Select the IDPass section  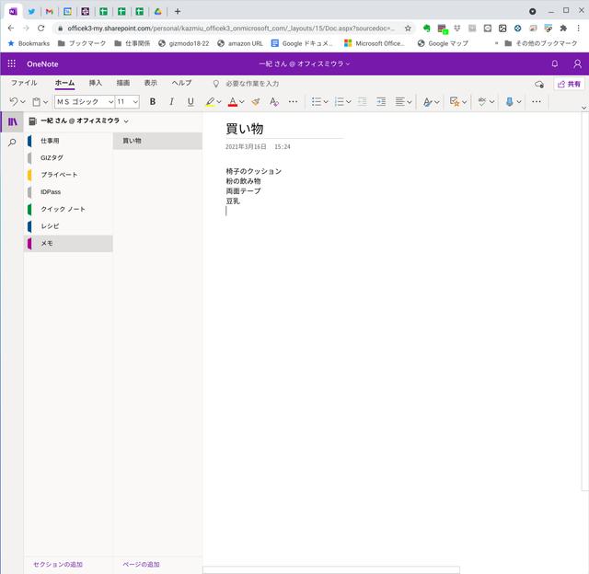tap(69, 192)
